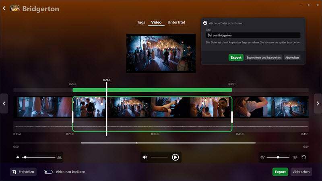The height and width of the screenshot is (181, 322).
Task: Click the reset playback speed icon
Action: [x=304, y=157]
